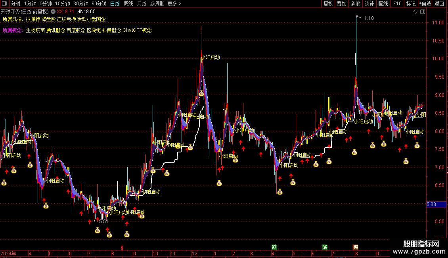The width and height of the screenshot is (448, 258).
Task: Click the 拟减持 style tag
Action: tap(33, 19)
